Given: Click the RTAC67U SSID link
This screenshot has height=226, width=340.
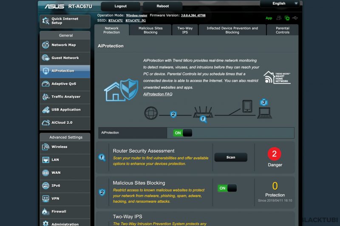Looking at the screenshot, I should 116,20.
